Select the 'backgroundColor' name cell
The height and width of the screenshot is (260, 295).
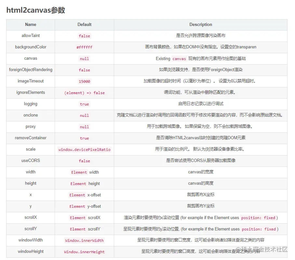pos(31,47)
